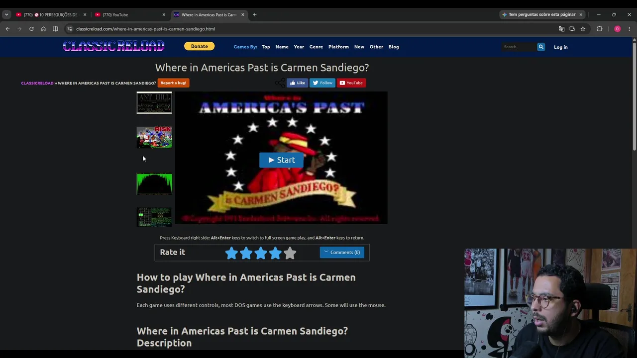Rate the game five stars

click(290, 253)
